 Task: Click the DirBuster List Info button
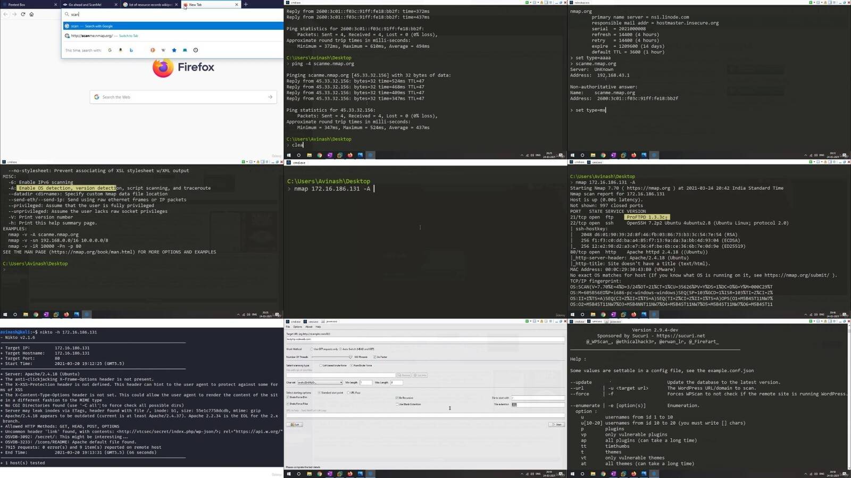(420, 375)
